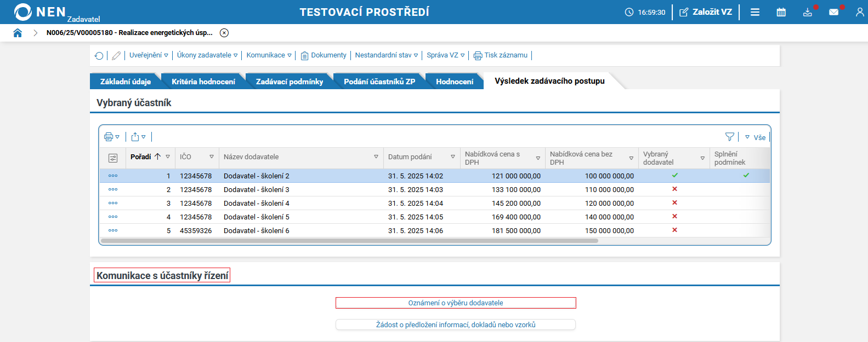Open the Nestandardní stav dropdown
868x342 pixels.
[386, 55]
